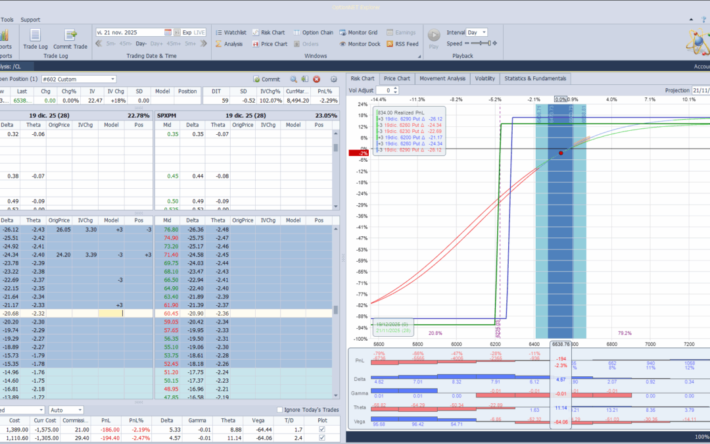This screenshot has width=710, height=444.
Task: Open the Tools menu
Action: 7,20
